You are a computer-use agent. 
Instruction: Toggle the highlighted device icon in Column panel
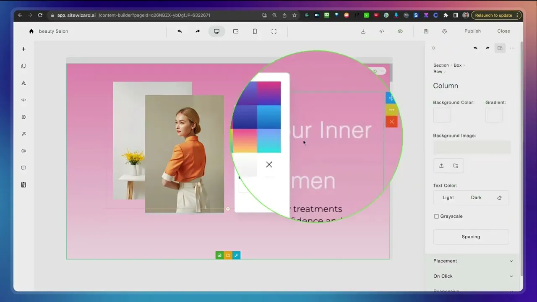click(500, 48)
